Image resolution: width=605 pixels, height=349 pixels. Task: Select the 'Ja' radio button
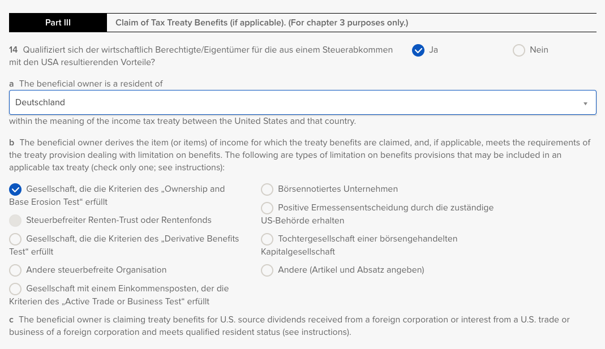(418, 50)
